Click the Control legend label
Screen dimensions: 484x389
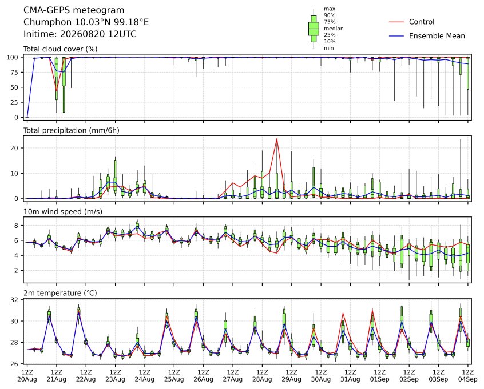[x=422, y=22]
